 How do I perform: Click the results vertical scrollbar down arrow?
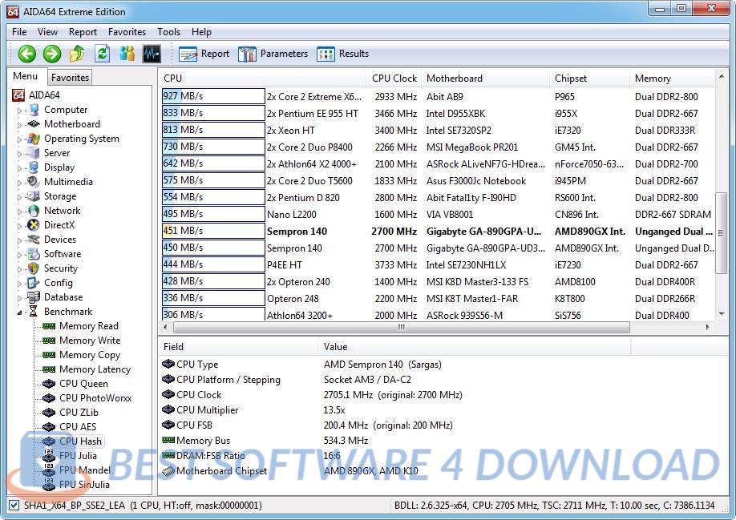click(722, 314)
